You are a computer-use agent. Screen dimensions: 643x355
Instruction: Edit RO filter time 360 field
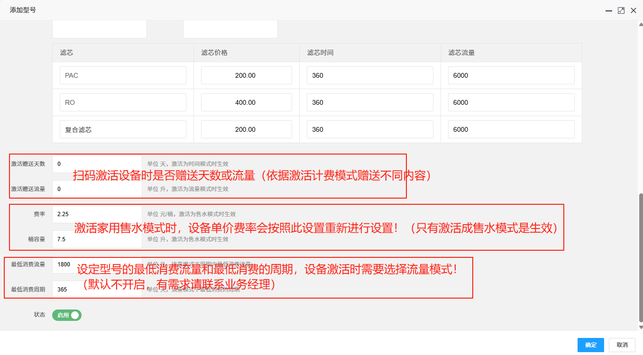[370, 102]
